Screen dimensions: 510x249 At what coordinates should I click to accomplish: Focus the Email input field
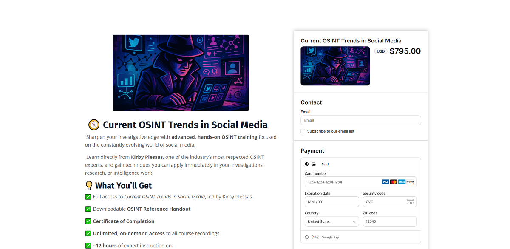pos(361,120)
